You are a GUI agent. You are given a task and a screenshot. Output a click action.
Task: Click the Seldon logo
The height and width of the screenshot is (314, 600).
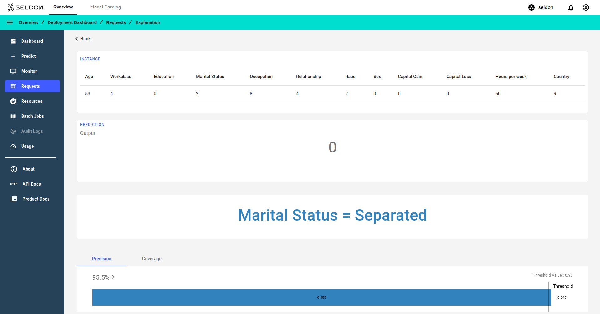(25, 7)
